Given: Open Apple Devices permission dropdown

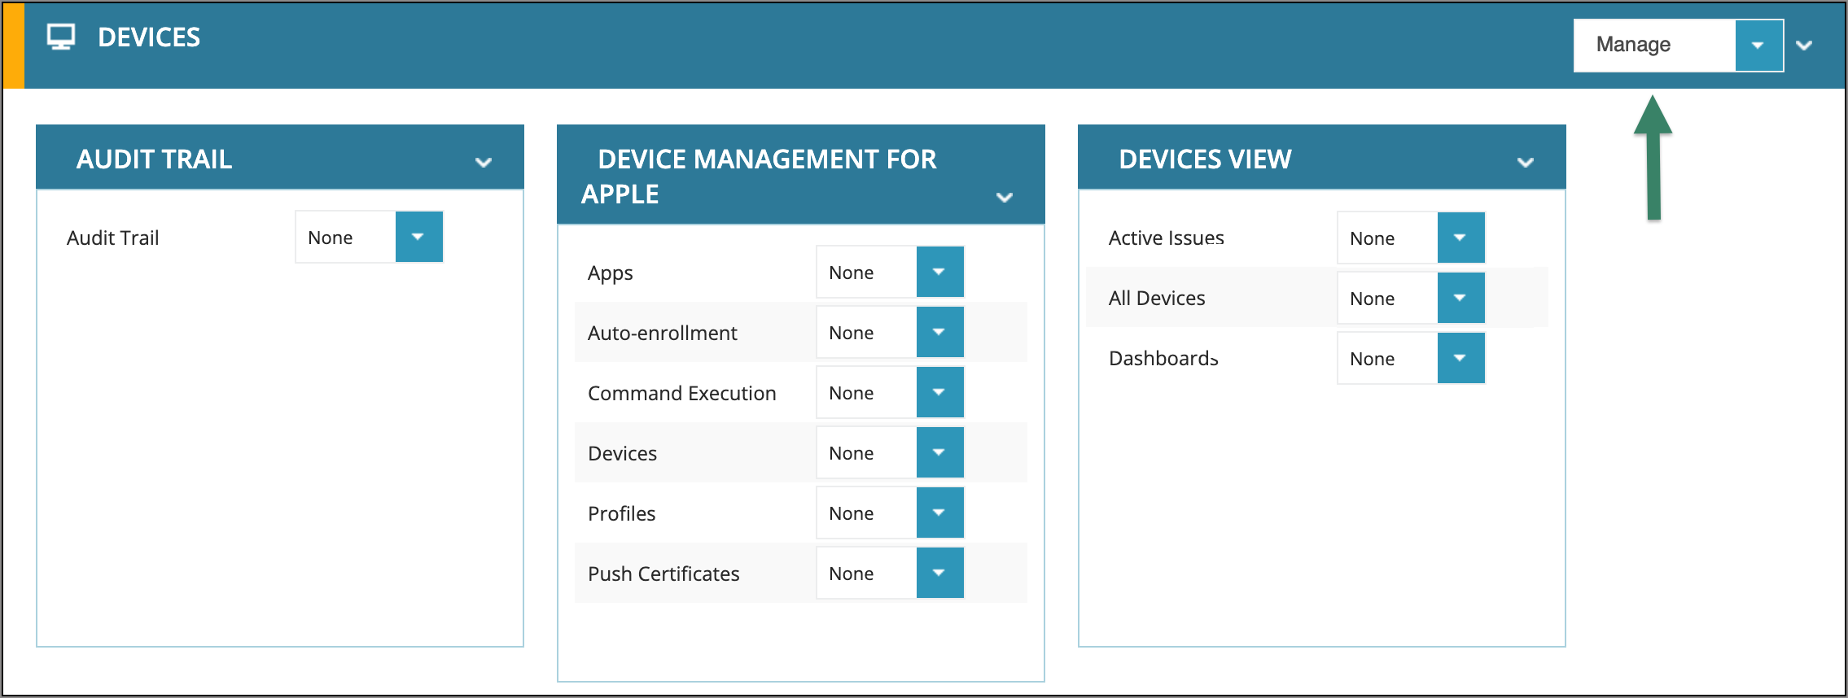Looking at the screenshot, I should click(x=939, y=452).
